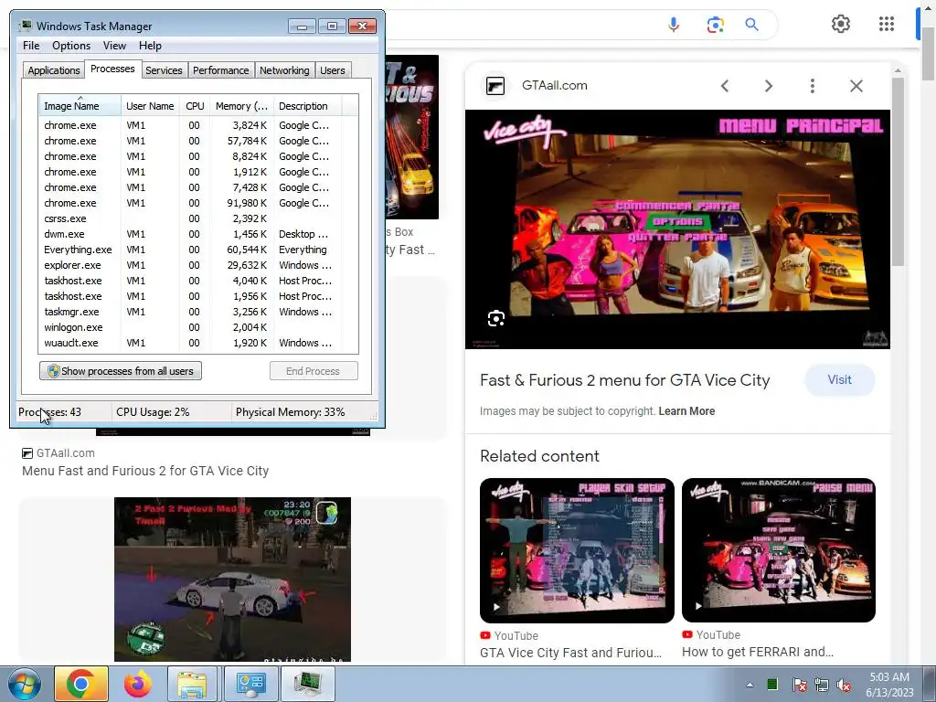
Task: Click the Action Center flag tray icon
Action: (800, 685)
